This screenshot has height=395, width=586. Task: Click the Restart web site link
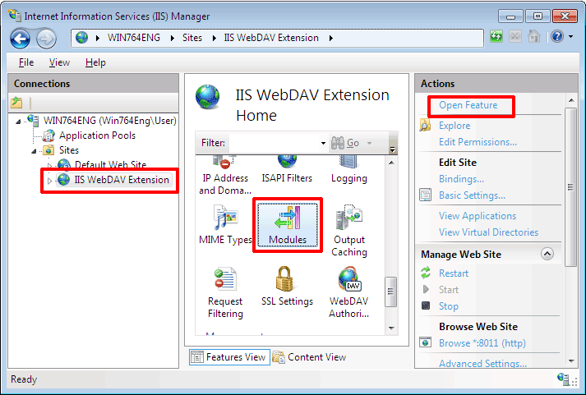click(454, 273)
